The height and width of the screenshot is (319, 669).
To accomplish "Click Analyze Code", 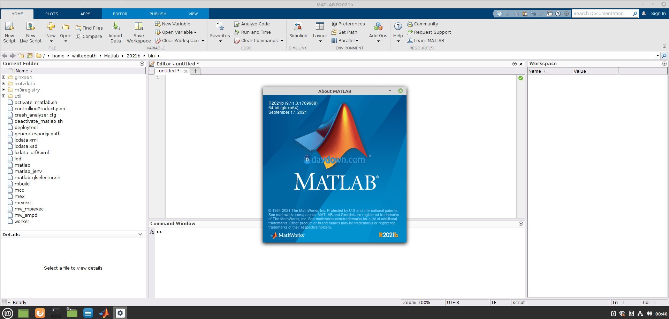I will click(x=252, y=24).
